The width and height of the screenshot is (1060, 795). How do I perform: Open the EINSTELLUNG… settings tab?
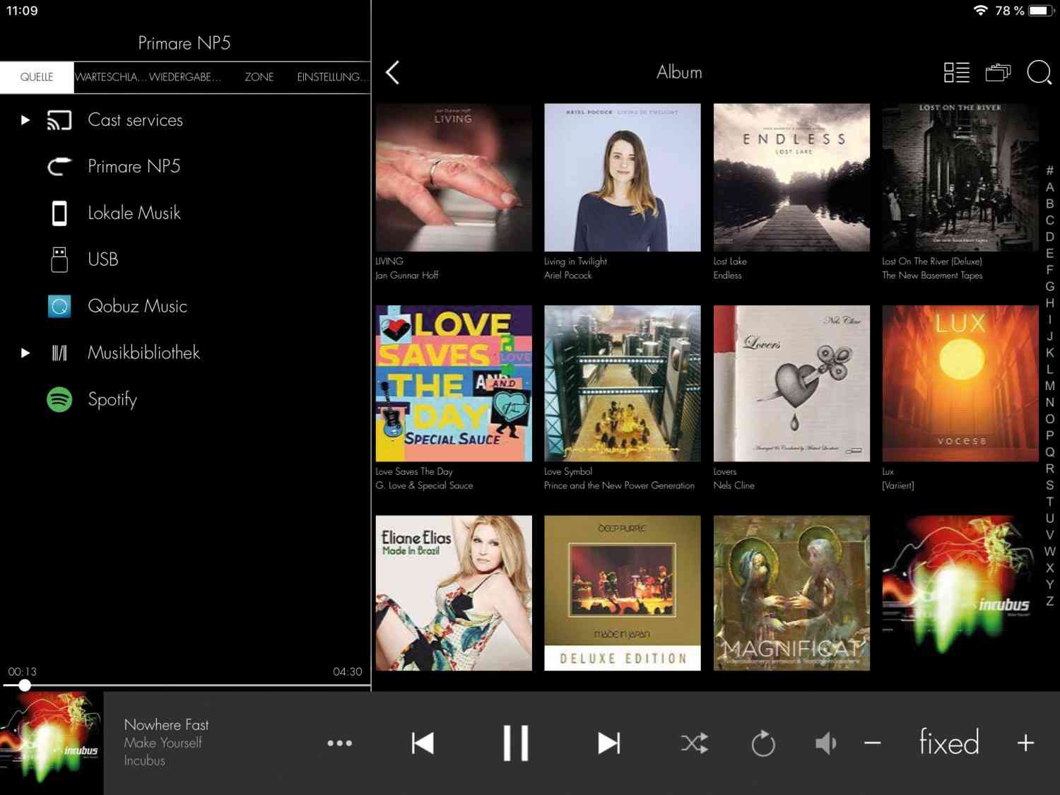[334, 77]
